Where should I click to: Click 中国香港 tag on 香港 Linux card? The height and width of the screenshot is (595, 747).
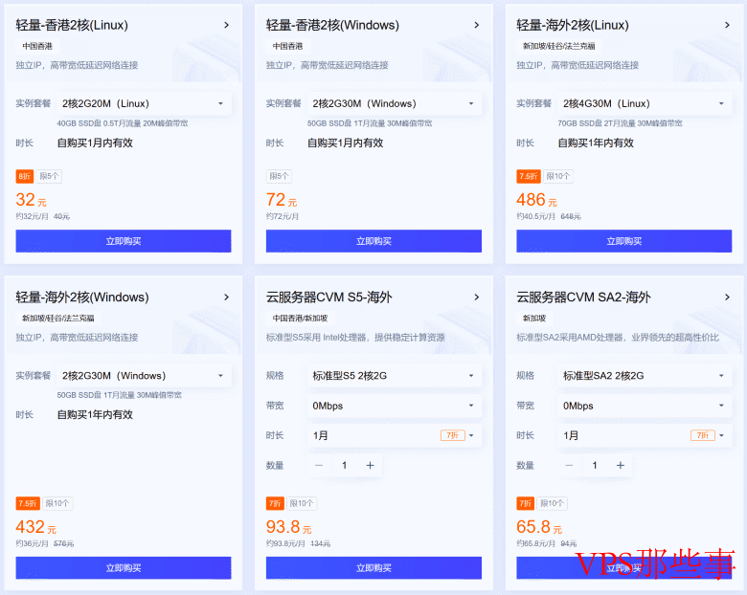[37, 46]
